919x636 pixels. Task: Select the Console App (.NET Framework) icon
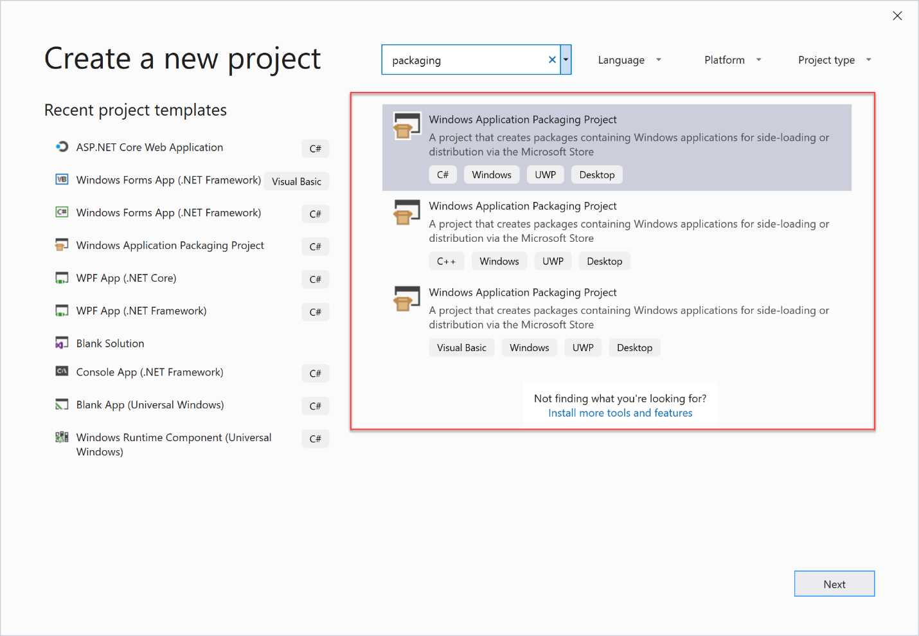(61, 371)
